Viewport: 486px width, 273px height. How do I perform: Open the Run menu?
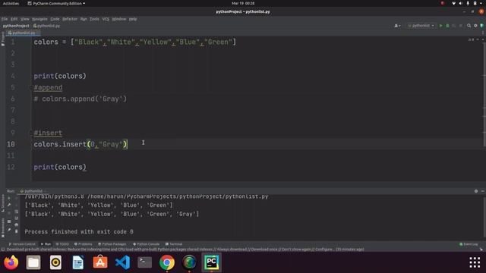click(x=84, y=19)
